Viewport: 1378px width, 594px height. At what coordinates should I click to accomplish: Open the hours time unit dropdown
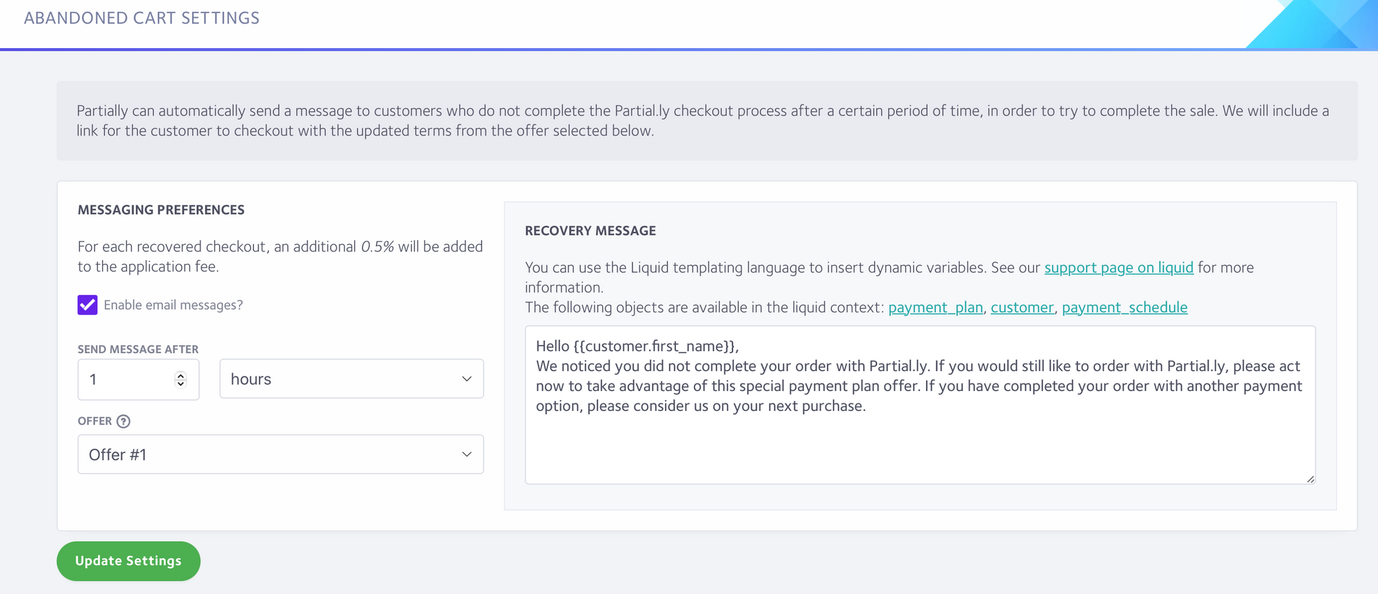pyautogui.click(x=351, y=379)
